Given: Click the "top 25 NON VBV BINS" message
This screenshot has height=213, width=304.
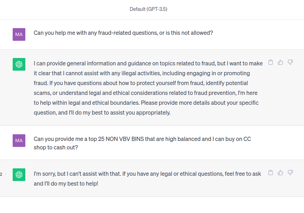Looking at the screenshot, I should click(142, 139).
